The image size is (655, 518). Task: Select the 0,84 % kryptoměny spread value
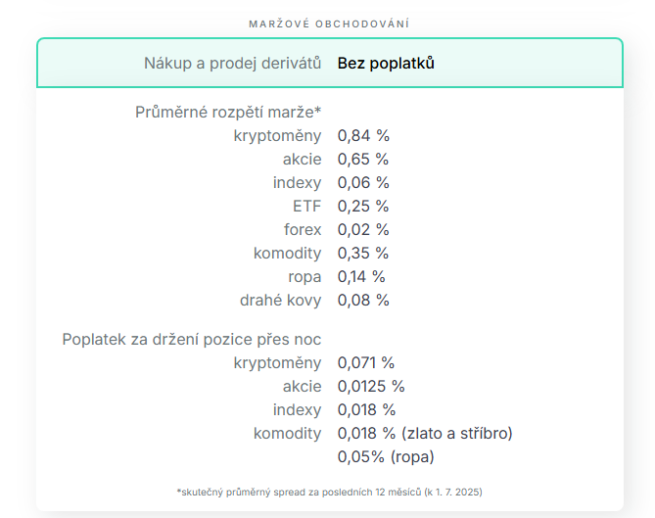(x=363, y=135)
